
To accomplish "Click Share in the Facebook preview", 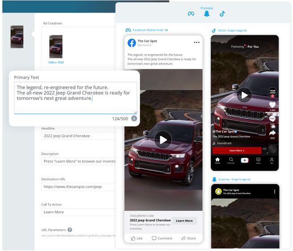I will tap(188, 238).
